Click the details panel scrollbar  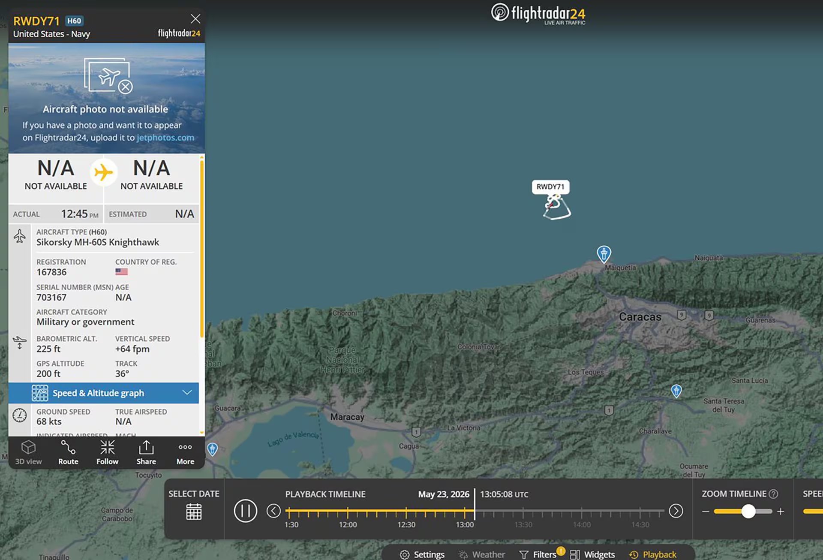[x=201, y=249]
